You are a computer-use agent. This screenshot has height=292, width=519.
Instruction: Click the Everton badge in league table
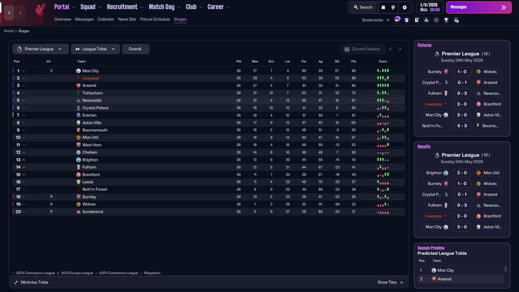pyautogui.click(x=78, y=115)
